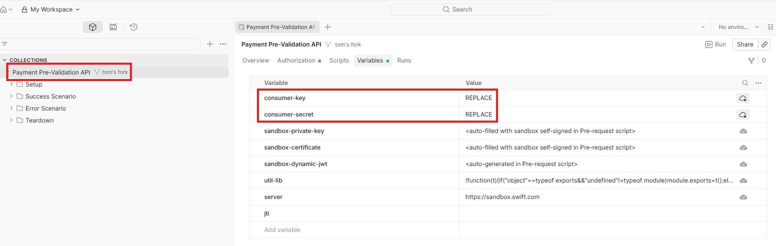The width and height of the screenshot is (776, 246).
Task: Switch to the Variables tab
Action: [373, 60]
